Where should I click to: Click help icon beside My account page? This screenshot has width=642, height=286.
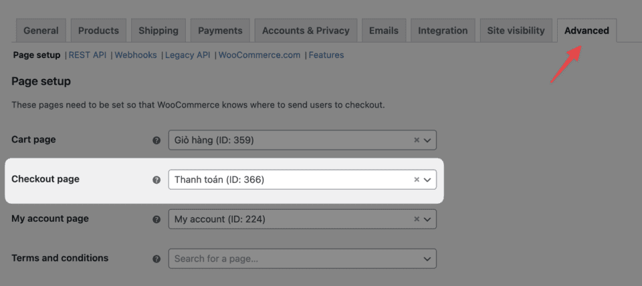[x=156, y=219]
